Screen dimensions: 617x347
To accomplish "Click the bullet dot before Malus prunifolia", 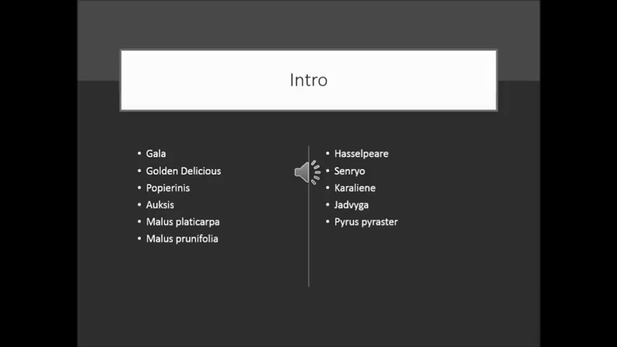I will point(139,239).
